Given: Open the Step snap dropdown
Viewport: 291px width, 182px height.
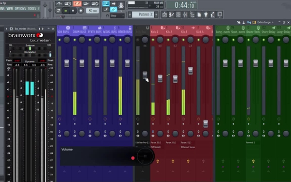Looking at the screenshot, I should 117,16.
